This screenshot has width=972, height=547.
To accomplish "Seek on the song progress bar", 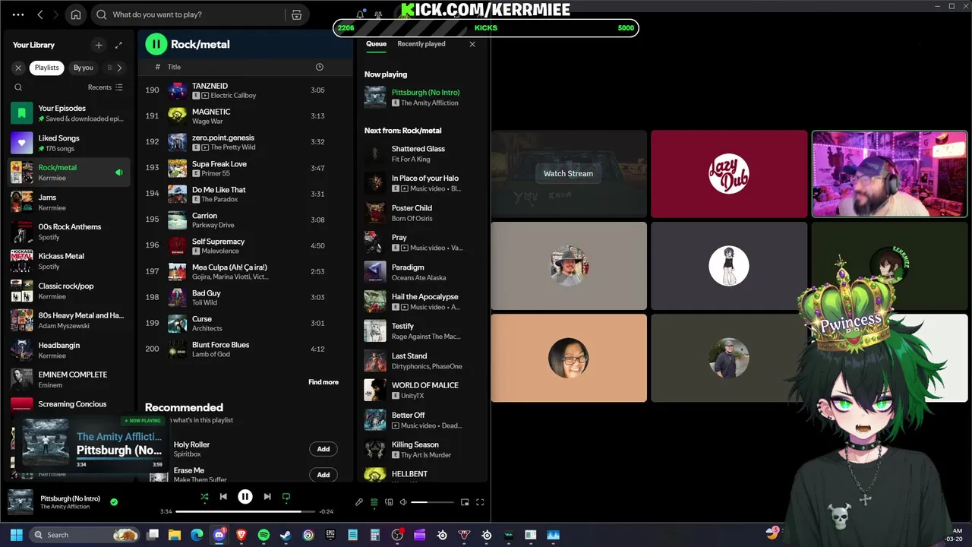I will [x=245, y=511].
